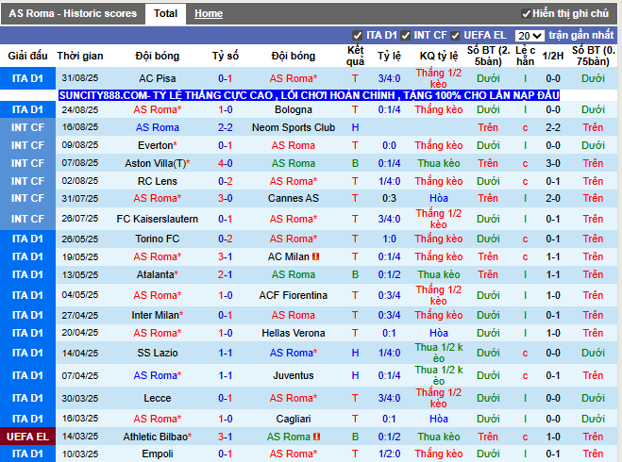Click the 3-0 score against Cannes AS
The height and width of the screenshot is (462, 622).
(x=225, y=198)
